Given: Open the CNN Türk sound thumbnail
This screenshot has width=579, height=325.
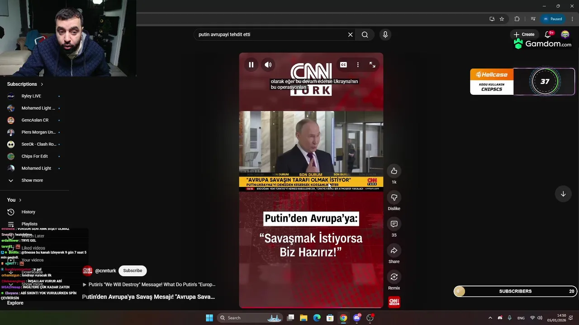Looking at the screenshot, I should tap(394, 302).
